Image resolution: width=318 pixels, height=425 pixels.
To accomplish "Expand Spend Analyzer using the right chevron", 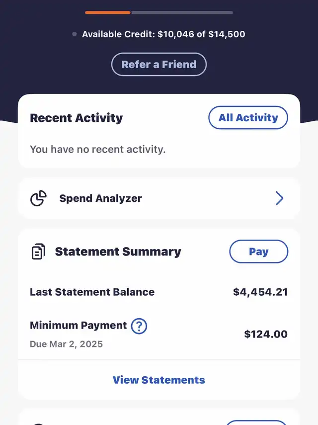I will pyautogui.click(x=279, y=199).
